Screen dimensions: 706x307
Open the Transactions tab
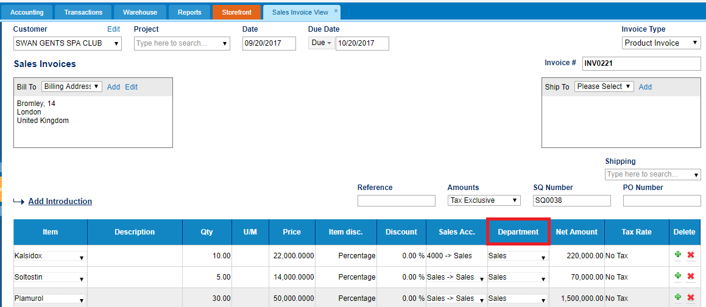pos(83,12)
